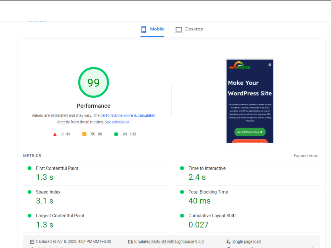Click the Performance heading
Screen dimensions: 331x248
click(x=94, y=106)
